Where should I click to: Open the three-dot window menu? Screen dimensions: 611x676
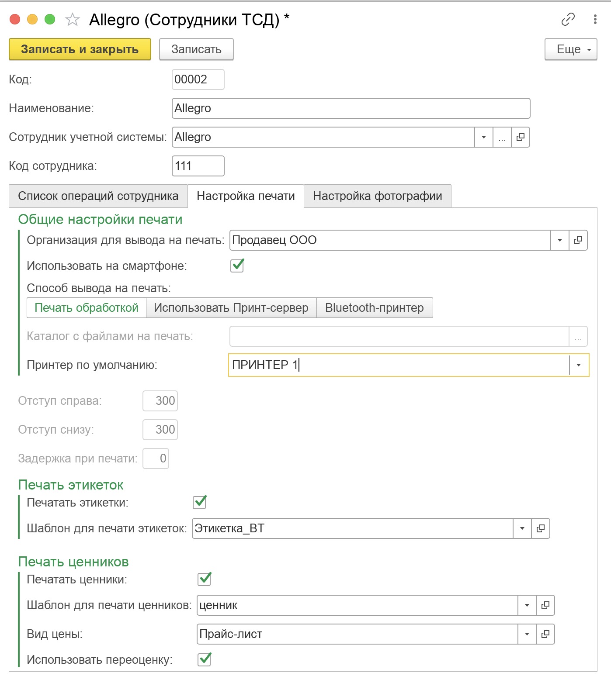click(x=595, y=19)
